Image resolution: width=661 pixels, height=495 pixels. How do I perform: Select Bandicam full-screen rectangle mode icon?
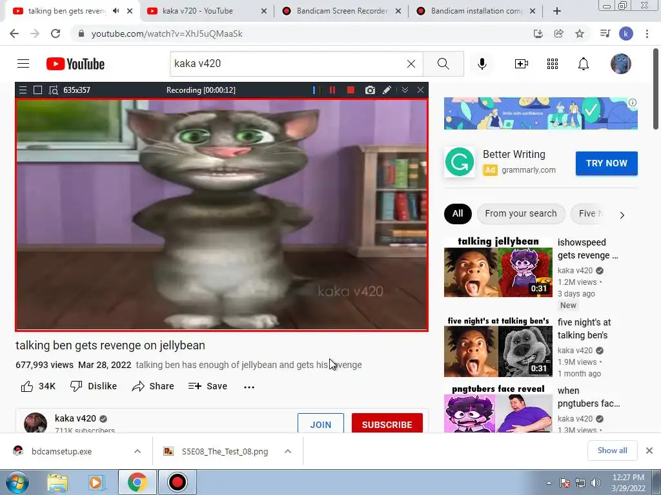pos(37,90)
